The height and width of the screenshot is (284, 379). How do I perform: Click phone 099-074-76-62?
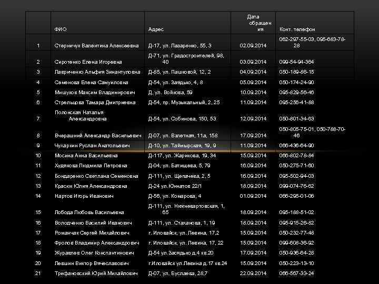click(x=296, y=186)
